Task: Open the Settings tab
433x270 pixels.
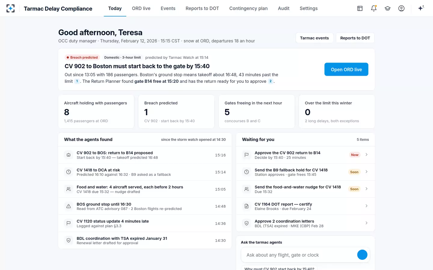Action: (309, 8)
